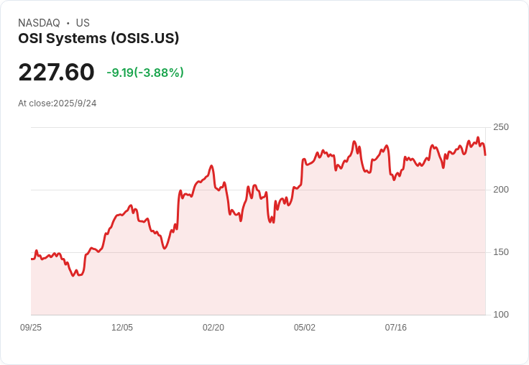Click the 09/25 date axis label
This screenshot has height=365, width=529.
pyautogui.click(x=31, y=327)
